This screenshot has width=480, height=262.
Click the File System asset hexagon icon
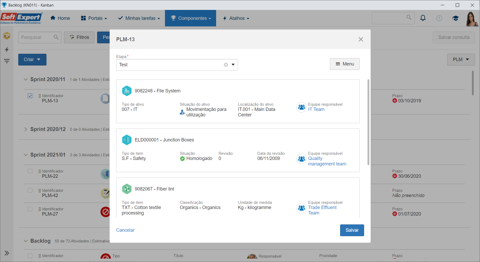pos(127,91)
